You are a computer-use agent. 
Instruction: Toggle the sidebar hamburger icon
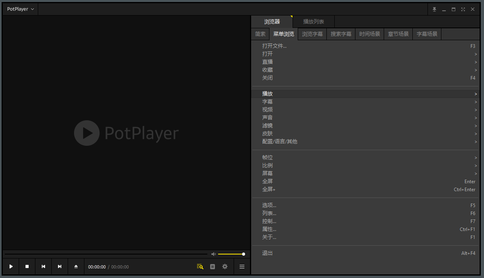tap(242, 266)
